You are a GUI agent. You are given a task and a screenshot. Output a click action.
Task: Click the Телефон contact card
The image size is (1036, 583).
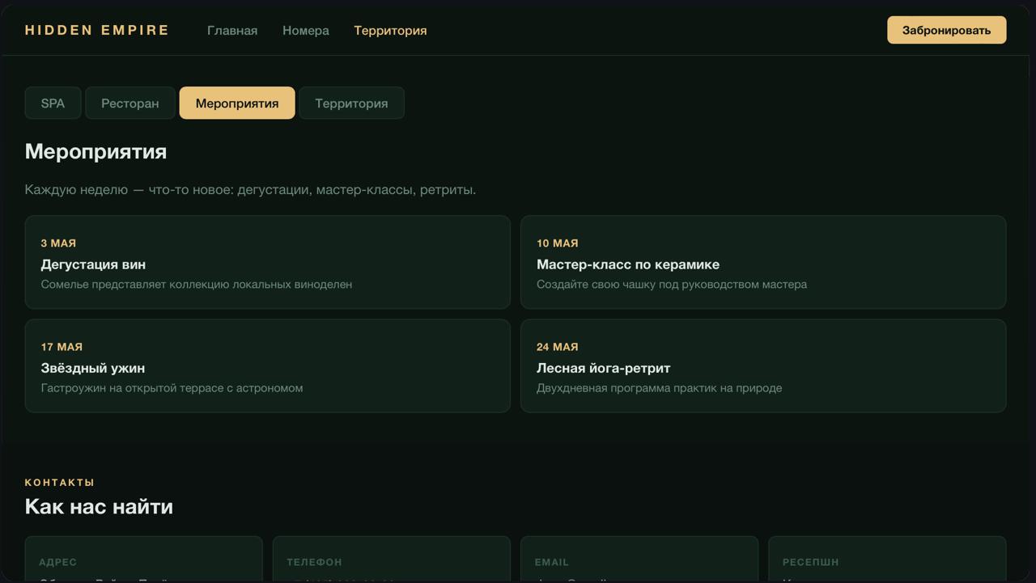pos(391,561)
